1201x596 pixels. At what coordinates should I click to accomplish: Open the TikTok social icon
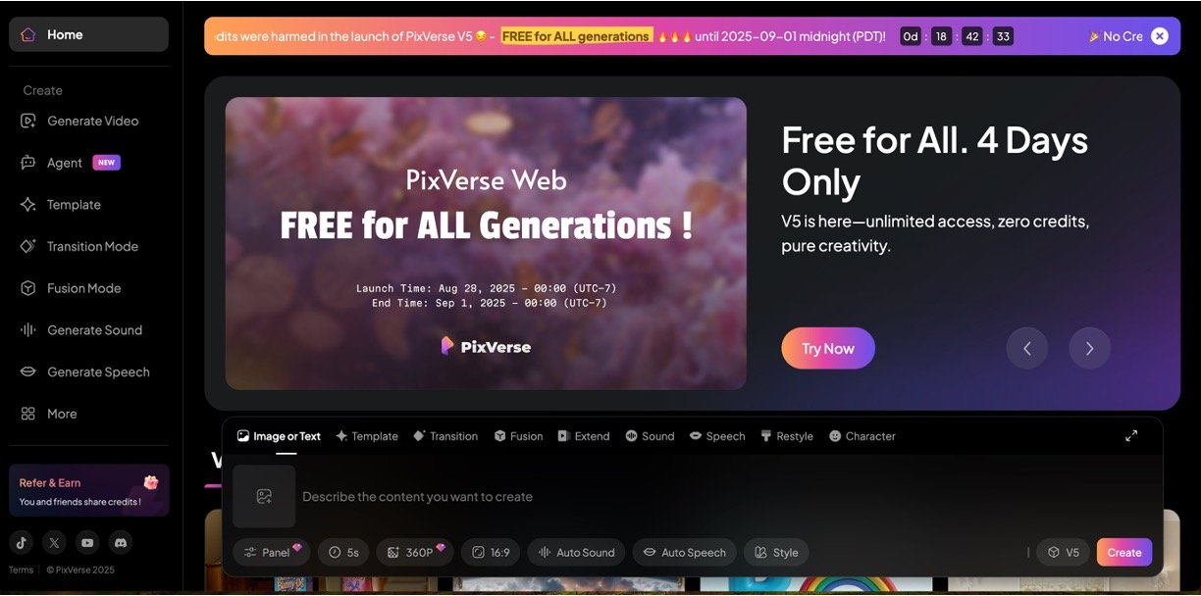click(x=22, y=542)
